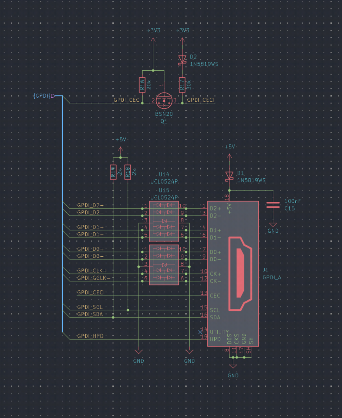This screenshot has width=342, height=418.
Task: Select the D1 diode below +5V
Action: click(229, 176)
